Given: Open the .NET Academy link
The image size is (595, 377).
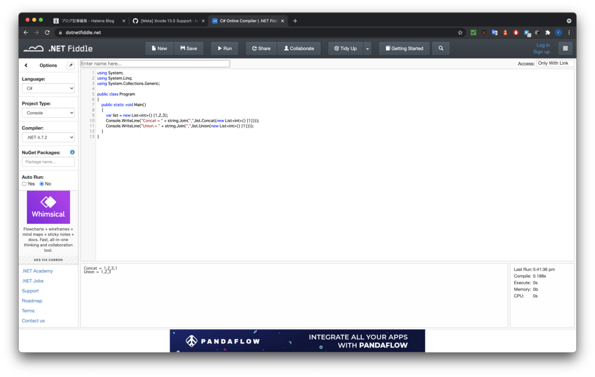Looking at the screenshot, I should 37,270.
